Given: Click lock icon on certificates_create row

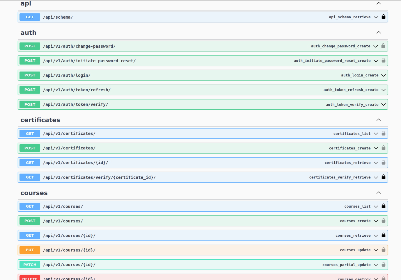Looking at the screenshot, I should [x=384, y=148].
